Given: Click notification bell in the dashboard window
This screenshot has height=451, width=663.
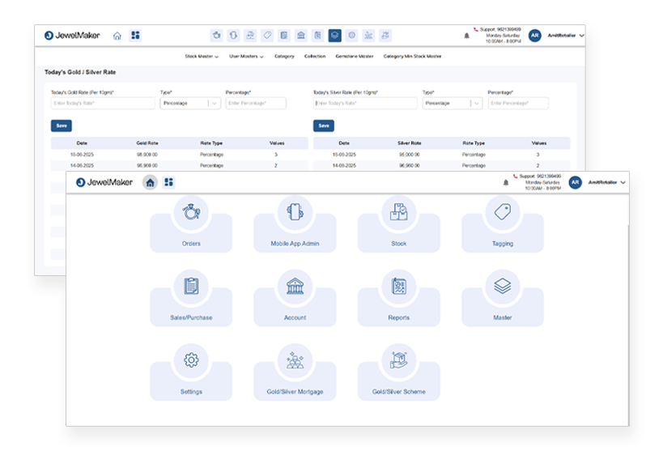Looking at the screenshot, I should pos(506,182).
